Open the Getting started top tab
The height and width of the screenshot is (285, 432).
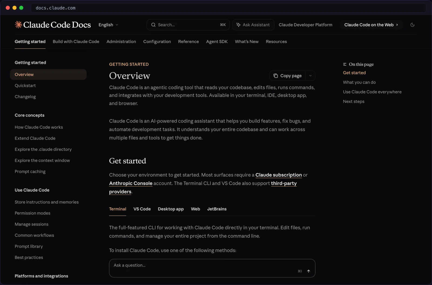[30, 42]
